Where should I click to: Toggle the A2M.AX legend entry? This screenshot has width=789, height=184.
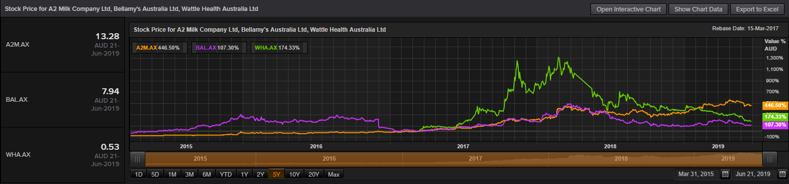159,48
